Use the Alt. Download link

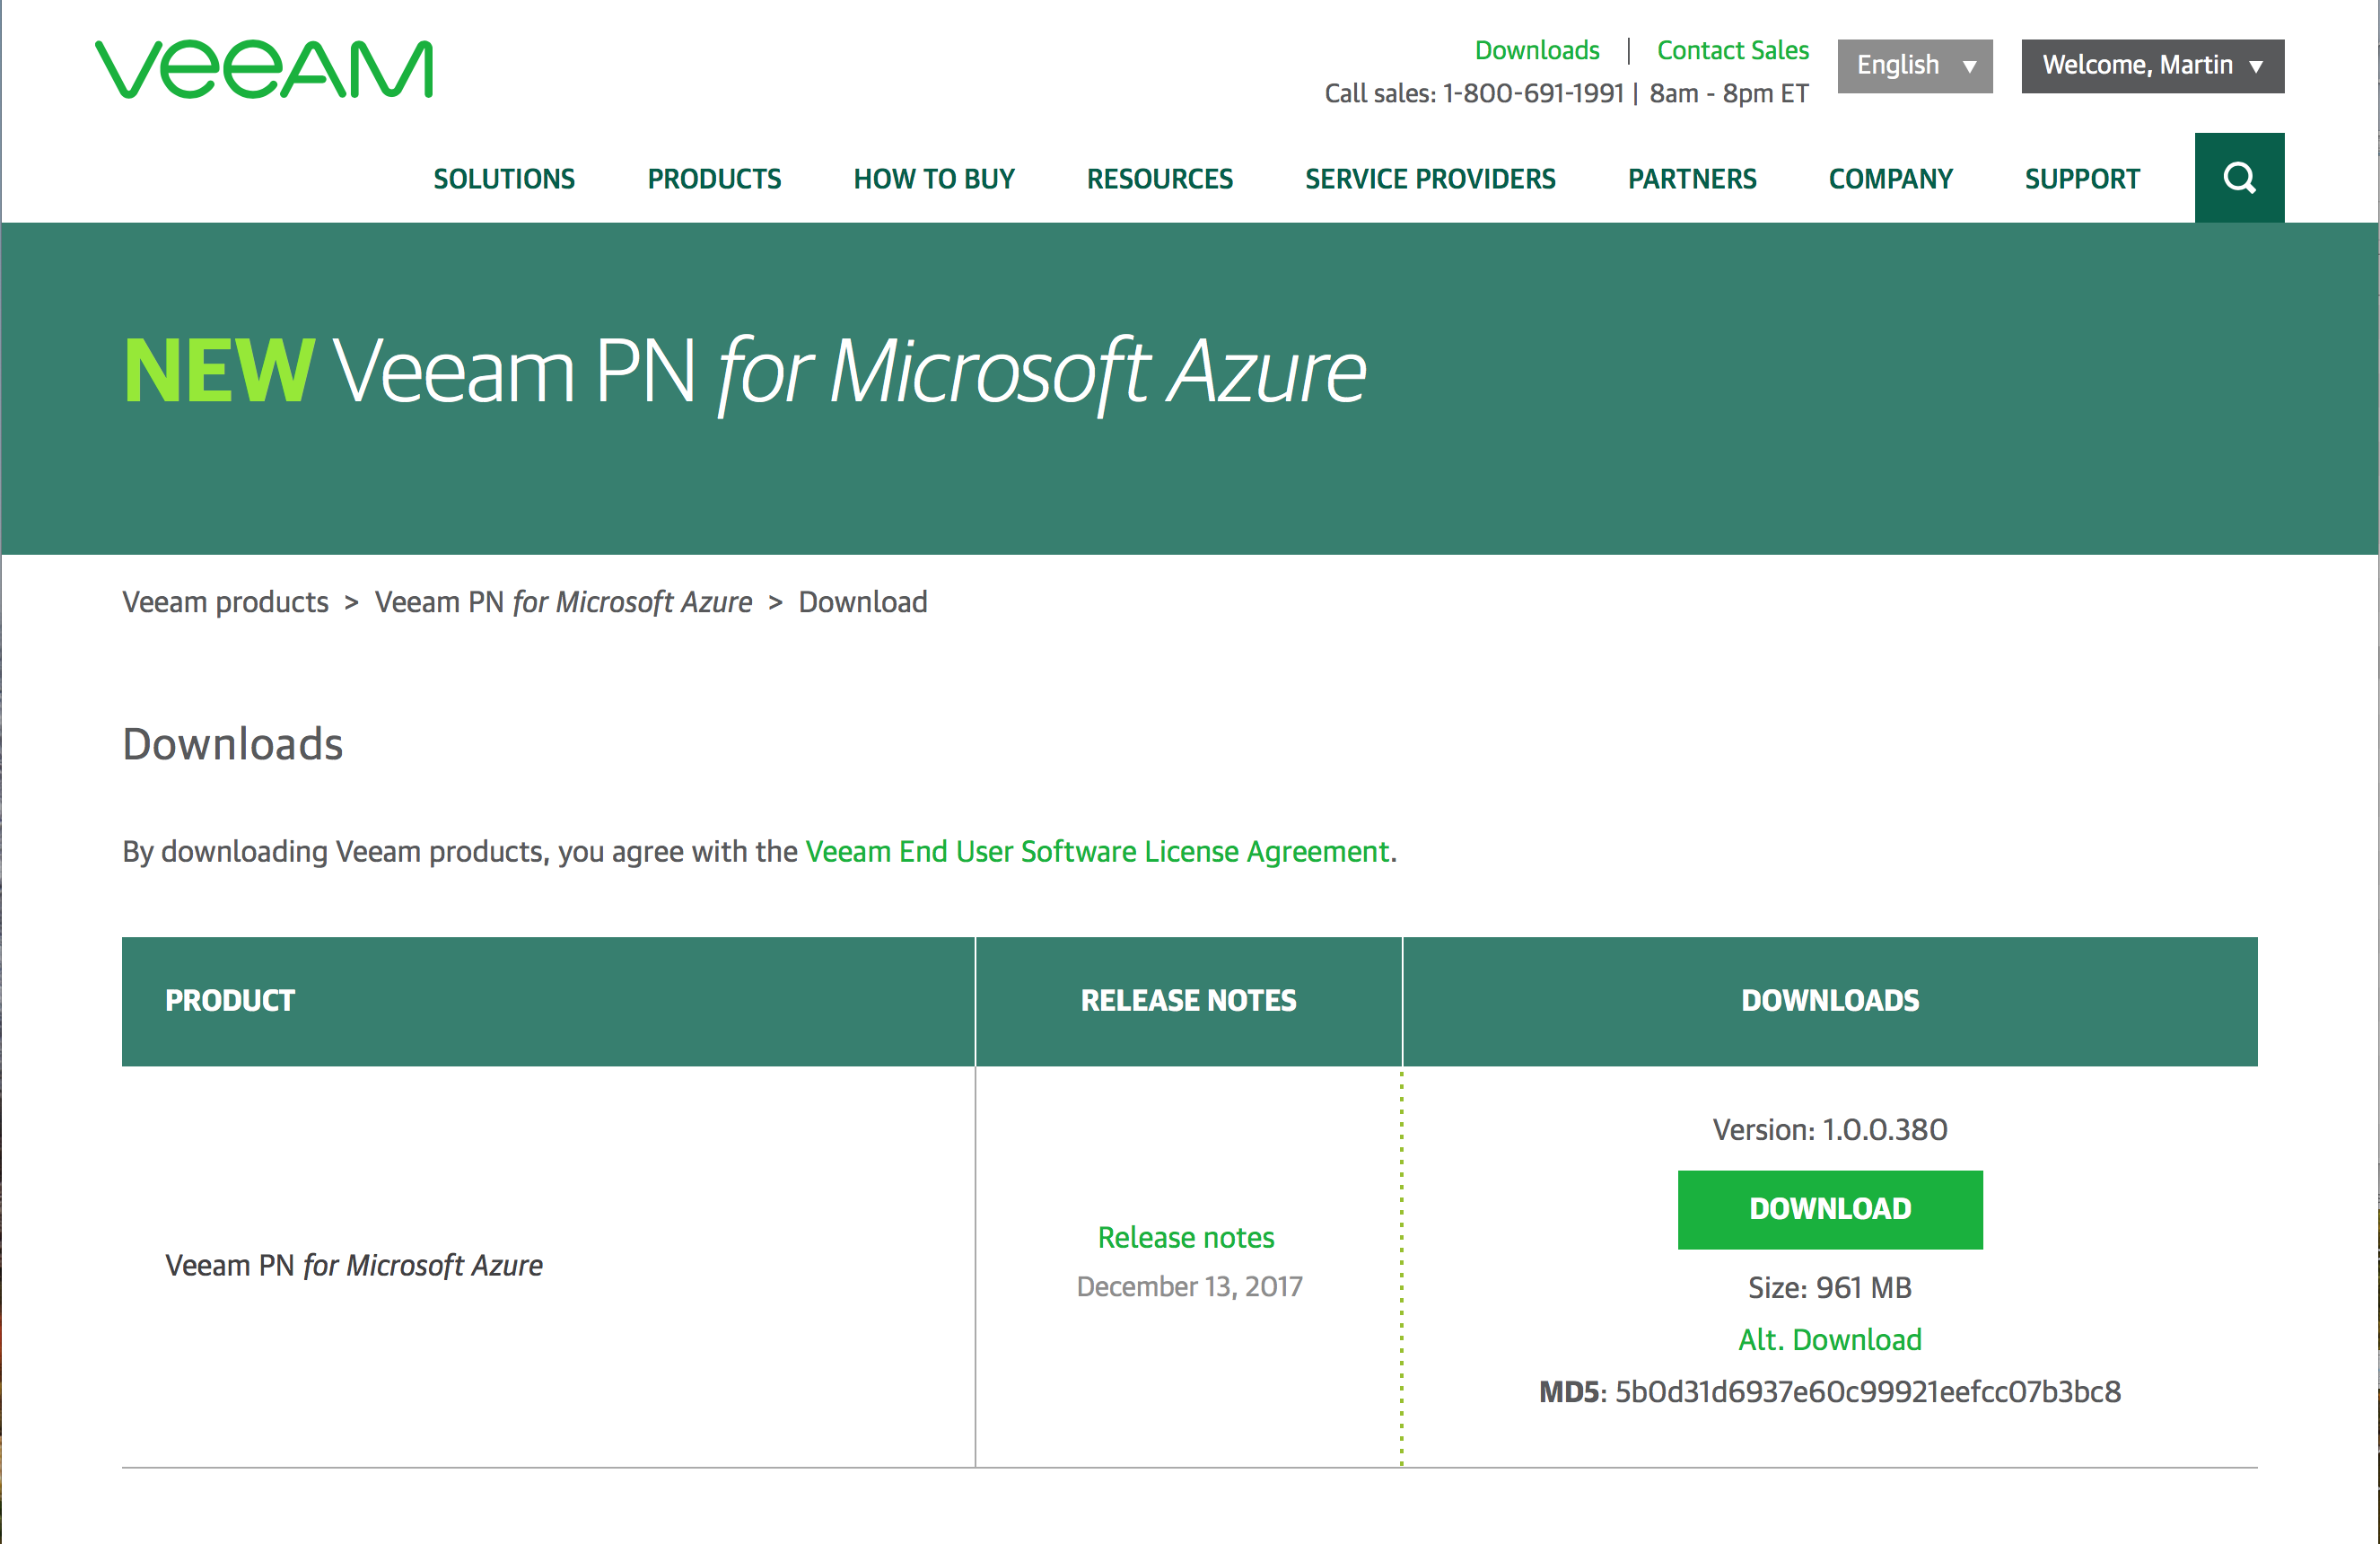point(1830,1339)
